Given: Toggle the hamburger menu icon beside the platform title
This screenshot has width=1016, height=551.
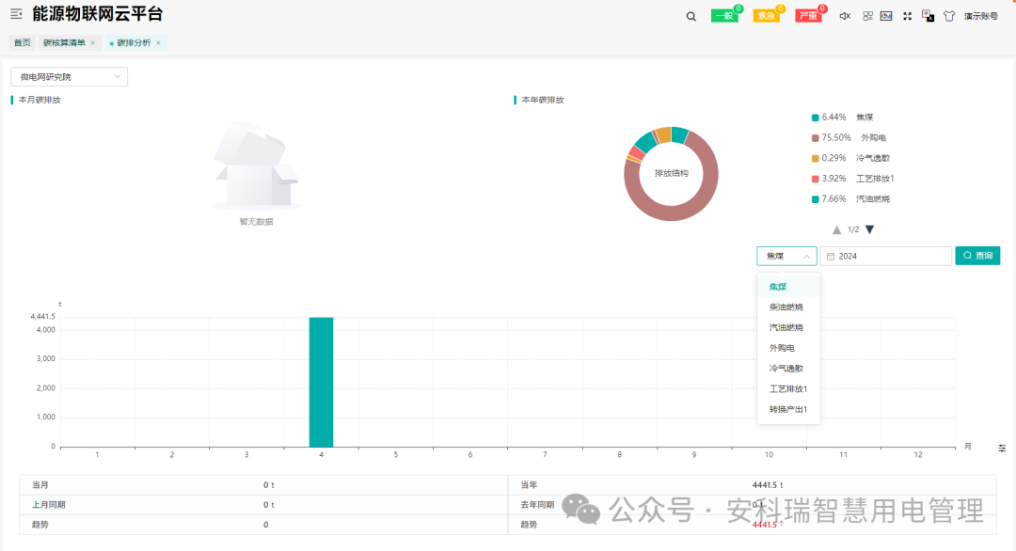Looking at the screenshot, I should (16, 13).
